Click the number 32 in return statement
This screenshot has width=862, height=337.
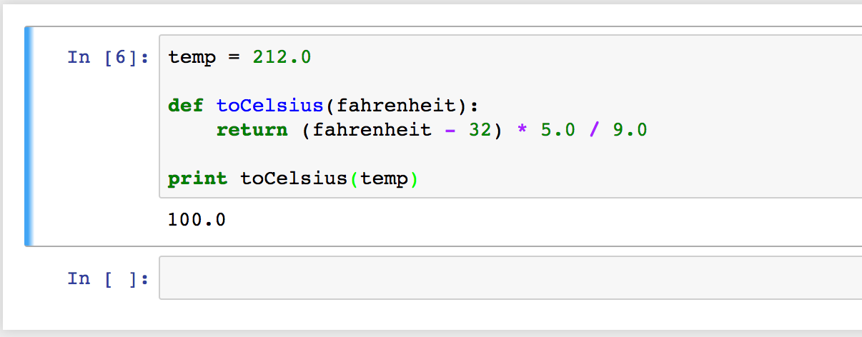[x=480, y=130]
